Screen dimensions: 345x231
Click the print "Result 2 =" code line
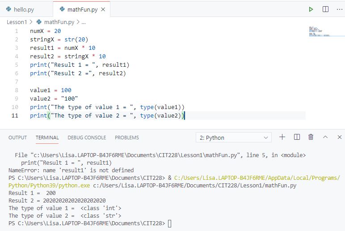tap(78, 73)
